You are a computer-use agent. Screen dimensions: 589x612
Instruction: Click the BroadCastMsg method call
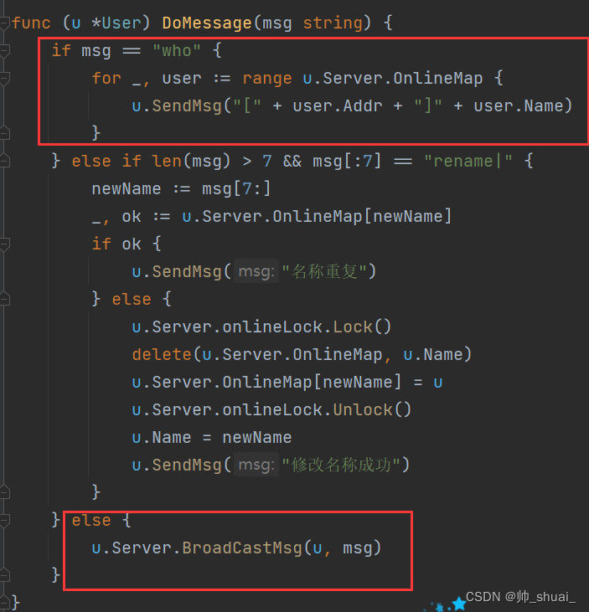tap(242, 548)
